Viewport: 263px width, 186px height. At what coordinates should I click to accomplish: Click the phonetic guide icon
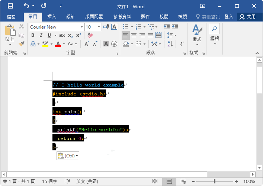coord(106,27)
